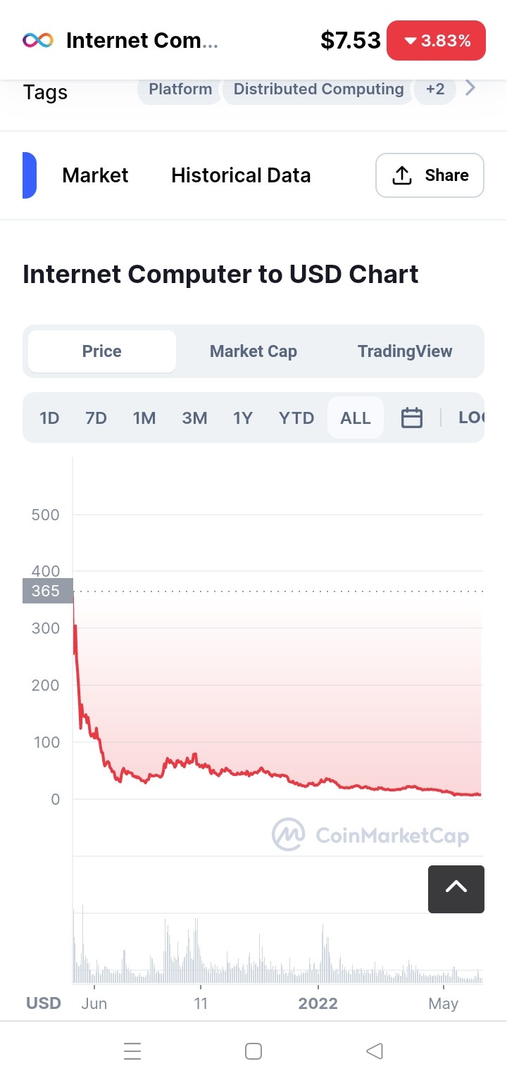Select the 1D time range
Image resolution: width=507 pixels, height=1078 pixels.
(x=49, y=418)
